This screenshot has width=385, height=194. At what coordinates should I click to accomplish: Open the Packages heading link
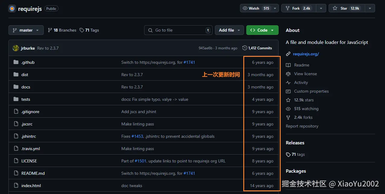(296, 171)
